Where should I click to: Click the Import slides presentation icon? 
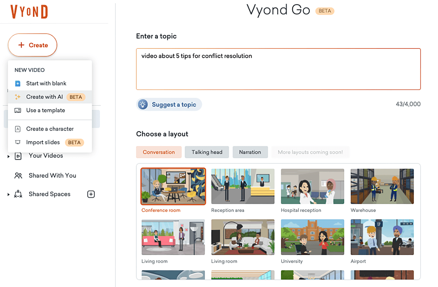18,142
